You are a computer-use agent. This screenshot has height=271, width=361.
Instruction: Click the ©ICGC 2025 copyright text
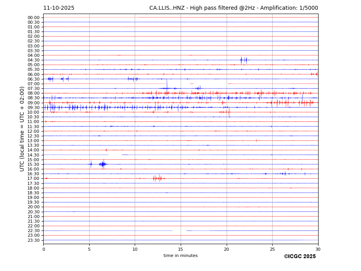pyautogui.click(x=299, y=257)
